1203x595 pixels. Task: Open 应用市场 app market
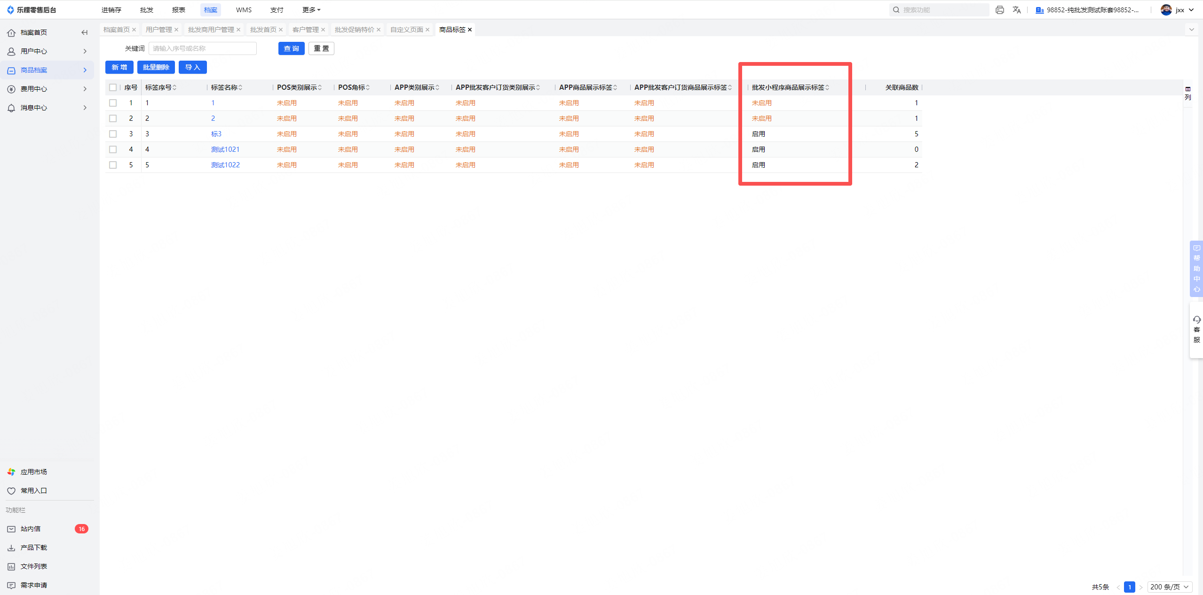click(x=33, y=472)
